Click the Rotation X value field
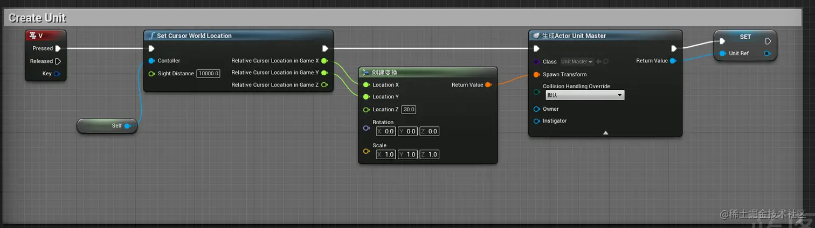 point(385,131)
